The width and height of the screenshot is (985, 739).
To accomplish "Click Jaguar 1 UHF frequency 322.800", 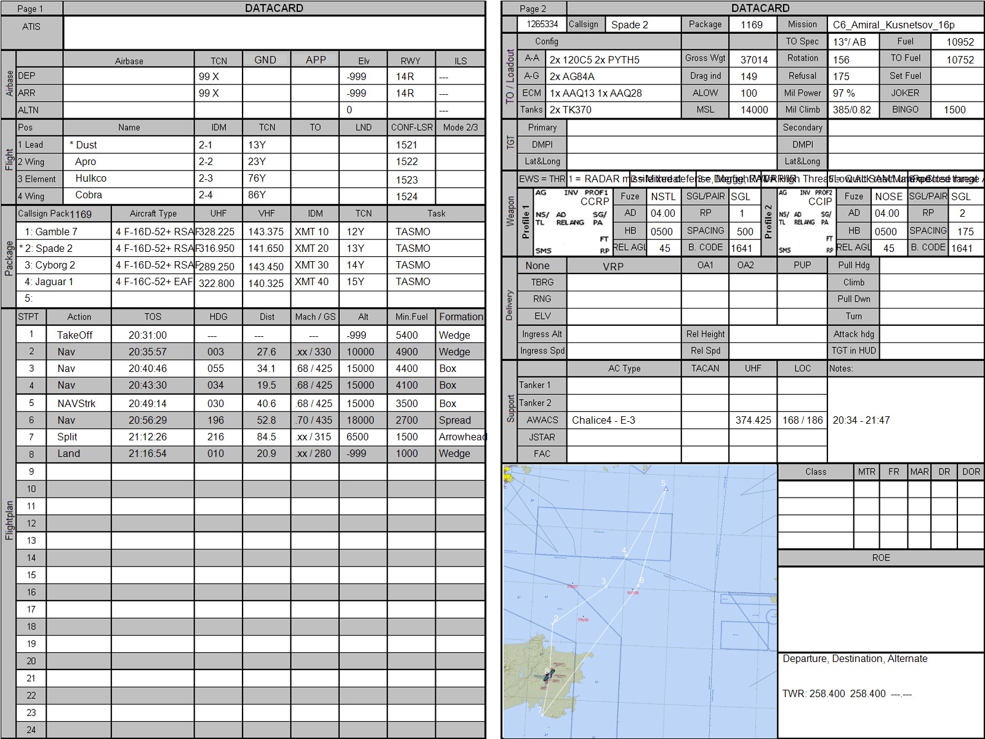I will click(218, 283).
